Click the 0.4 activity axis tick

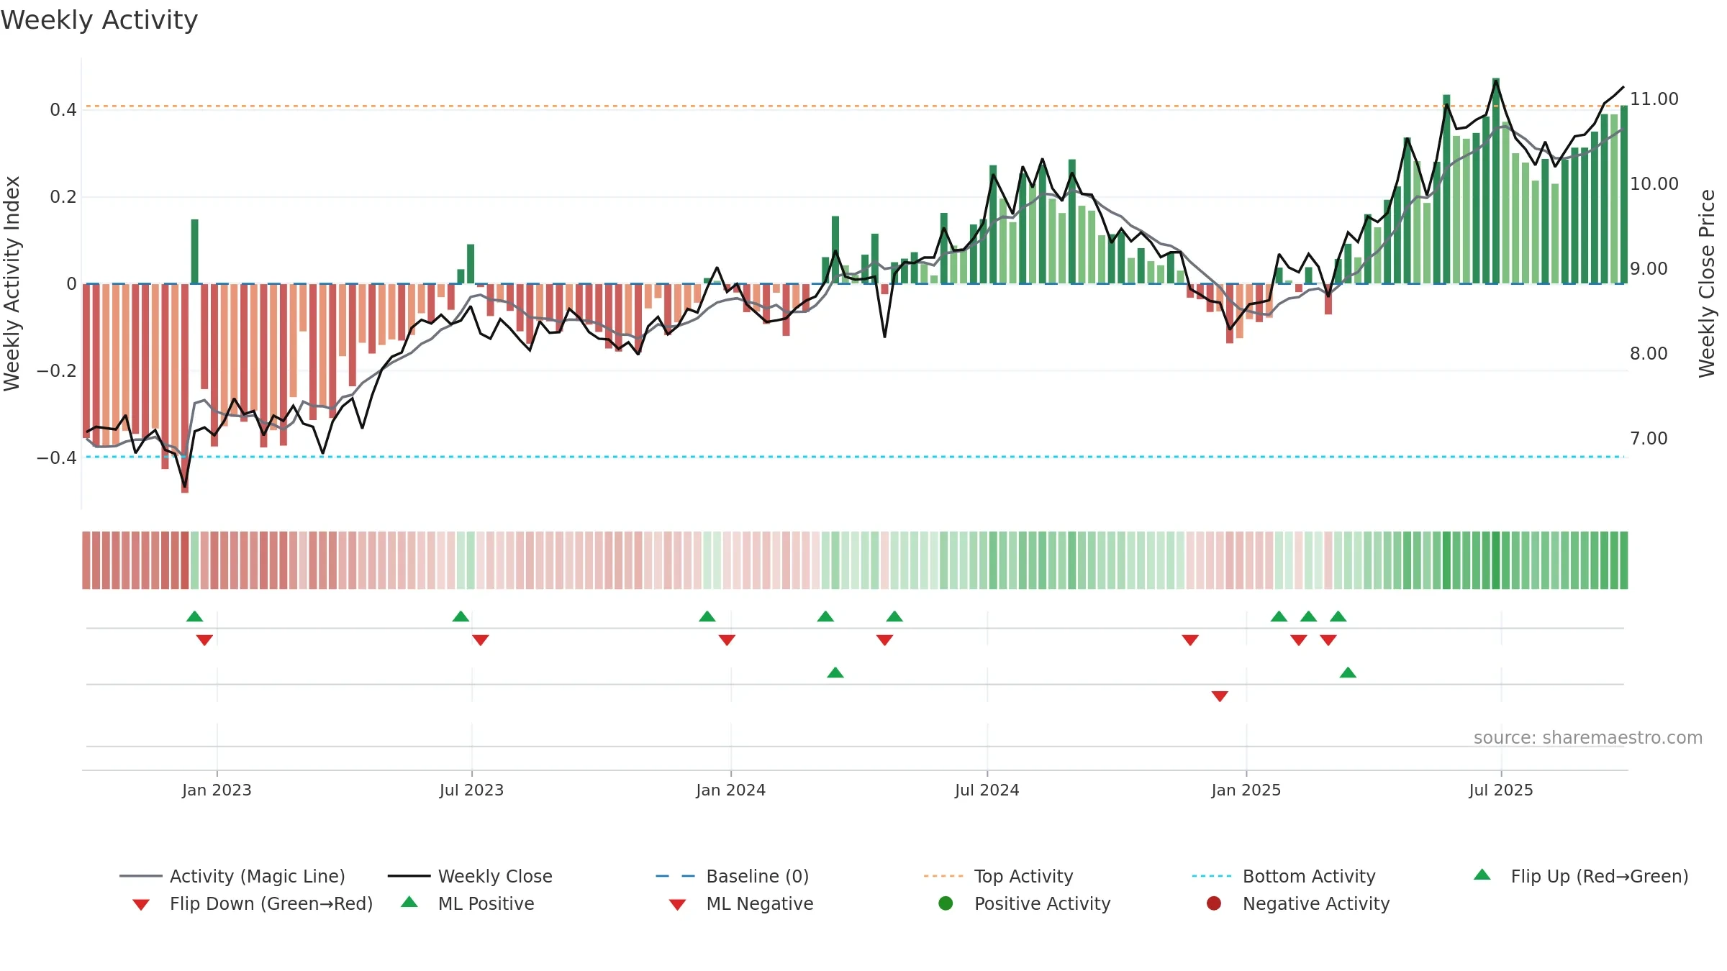(x=63, y=109)
